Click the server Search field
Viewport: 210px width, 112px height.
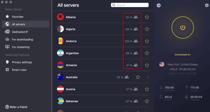pos(130,5)
